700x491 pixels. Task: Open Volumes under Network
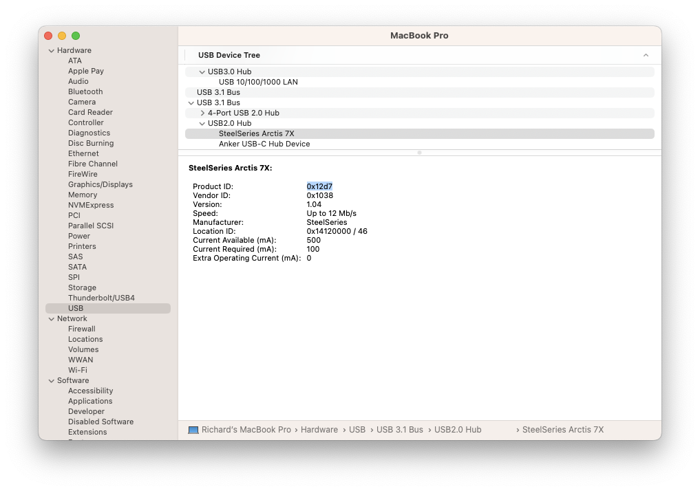[83, 349]
